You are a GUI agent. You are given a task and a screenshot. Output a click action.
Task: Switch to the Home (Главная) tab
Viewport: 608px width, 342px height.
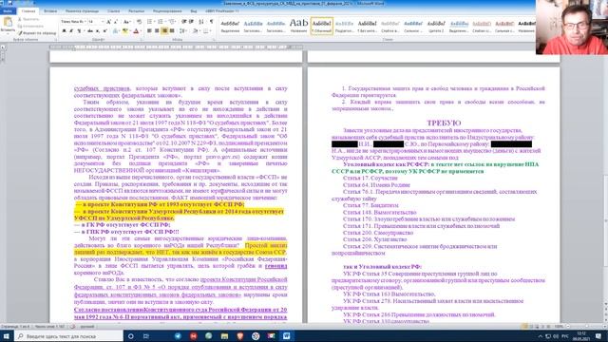pyautogui.click(x=28, y=11)
